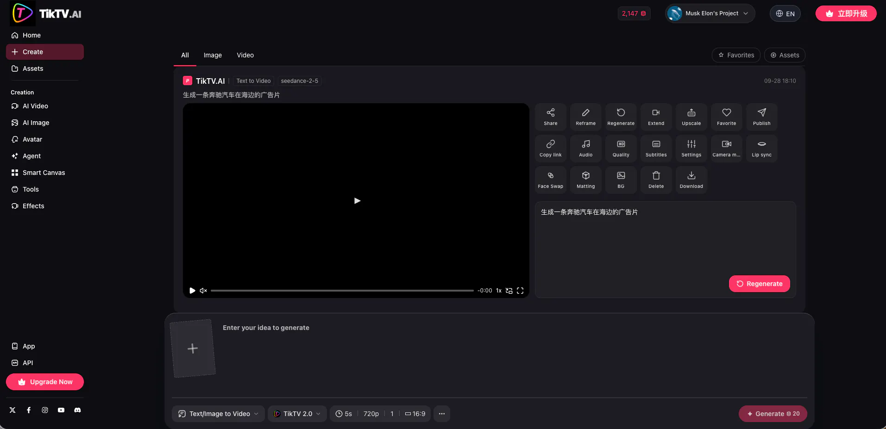Open the Discord social link

coord(77,410)
